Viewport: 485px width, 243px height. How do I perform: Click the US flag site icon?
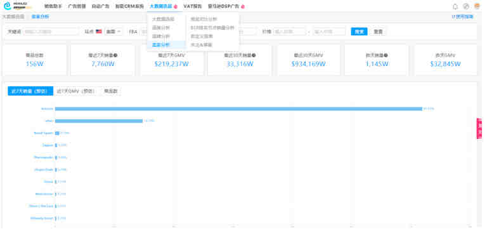tap(99, 32)
